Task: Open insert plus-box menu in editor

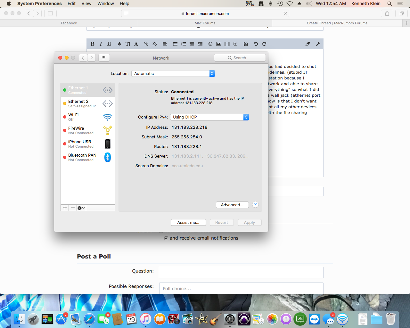Action: pos(235,44)
